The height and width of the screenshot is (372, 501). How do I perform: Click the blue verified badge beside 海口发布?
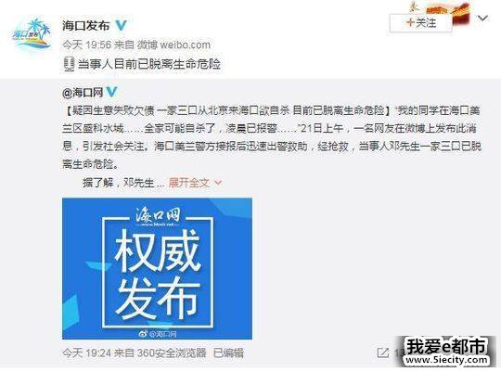[x=122, y=25]
